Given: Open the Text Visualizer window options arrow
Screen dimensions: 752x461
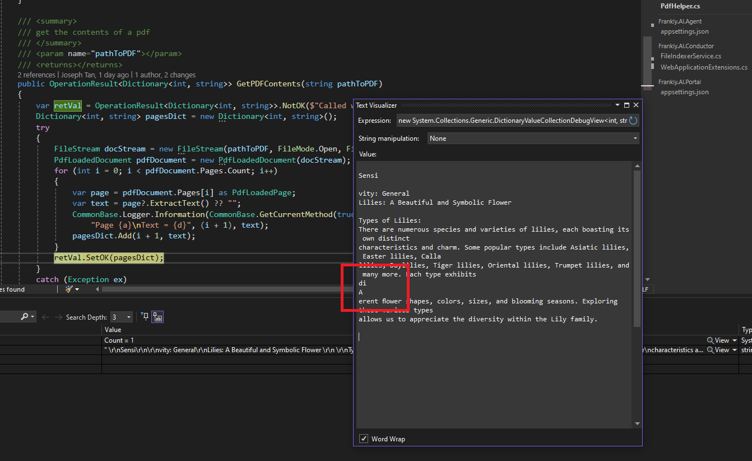Looking at the screenshot, I should (x=618, y=105).
